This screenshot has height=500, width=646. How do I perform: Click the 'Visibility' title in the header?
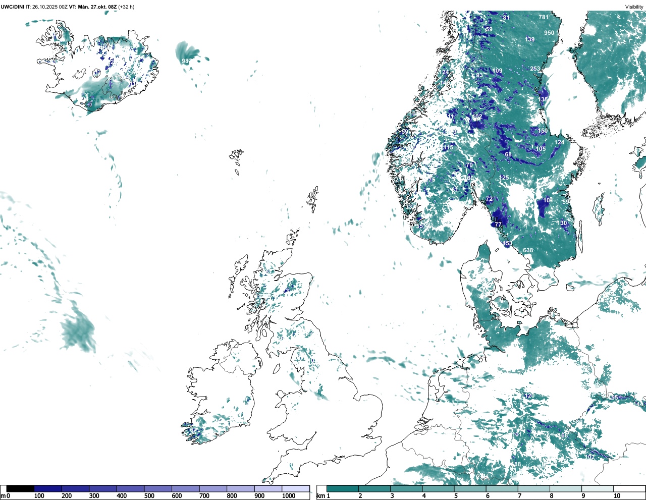tap(634, 7)
